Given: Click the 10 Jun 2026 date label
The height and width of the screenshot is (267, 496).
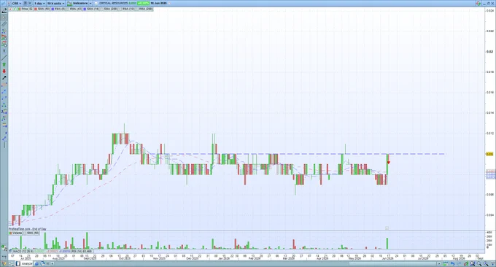Looking at the screenshot, I should click(x=158, y=3).
